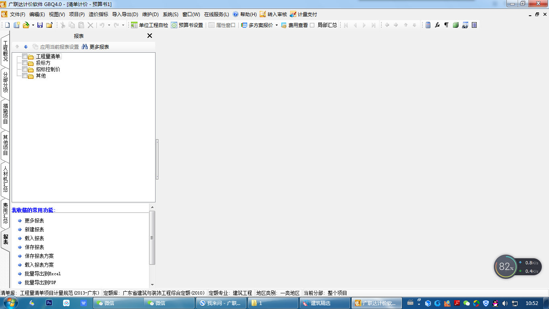This screenshot has width=549, height=309.
Task: Switch to the 费用汇总 side tab
Action: (x=5, y=213)
